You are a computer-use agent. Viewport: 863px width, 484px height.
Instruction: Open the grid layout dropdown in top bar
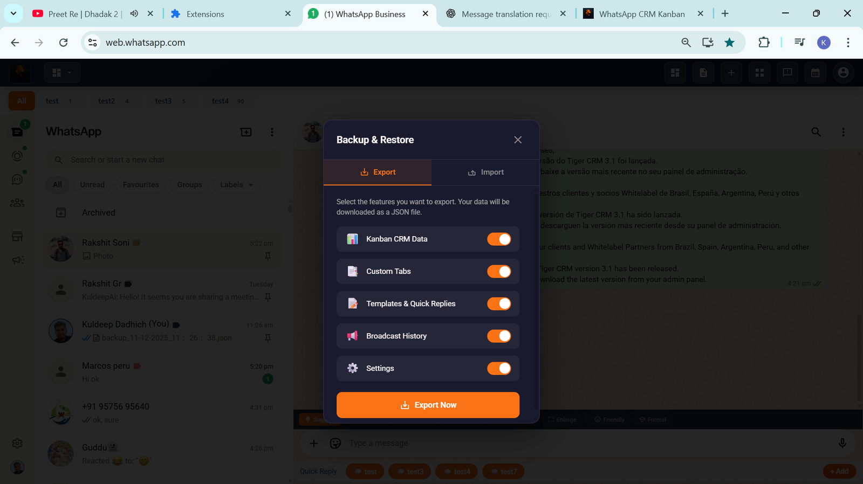(62, 73)
